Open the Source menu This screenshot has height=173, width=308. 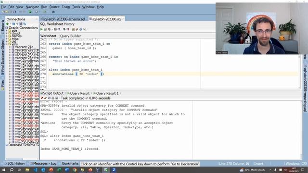pyautogui.click(x=54, y=7)
